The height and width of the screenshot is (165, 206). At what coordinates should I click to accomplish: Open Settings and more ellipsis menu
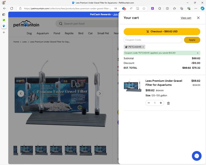(x=196, y=8)
